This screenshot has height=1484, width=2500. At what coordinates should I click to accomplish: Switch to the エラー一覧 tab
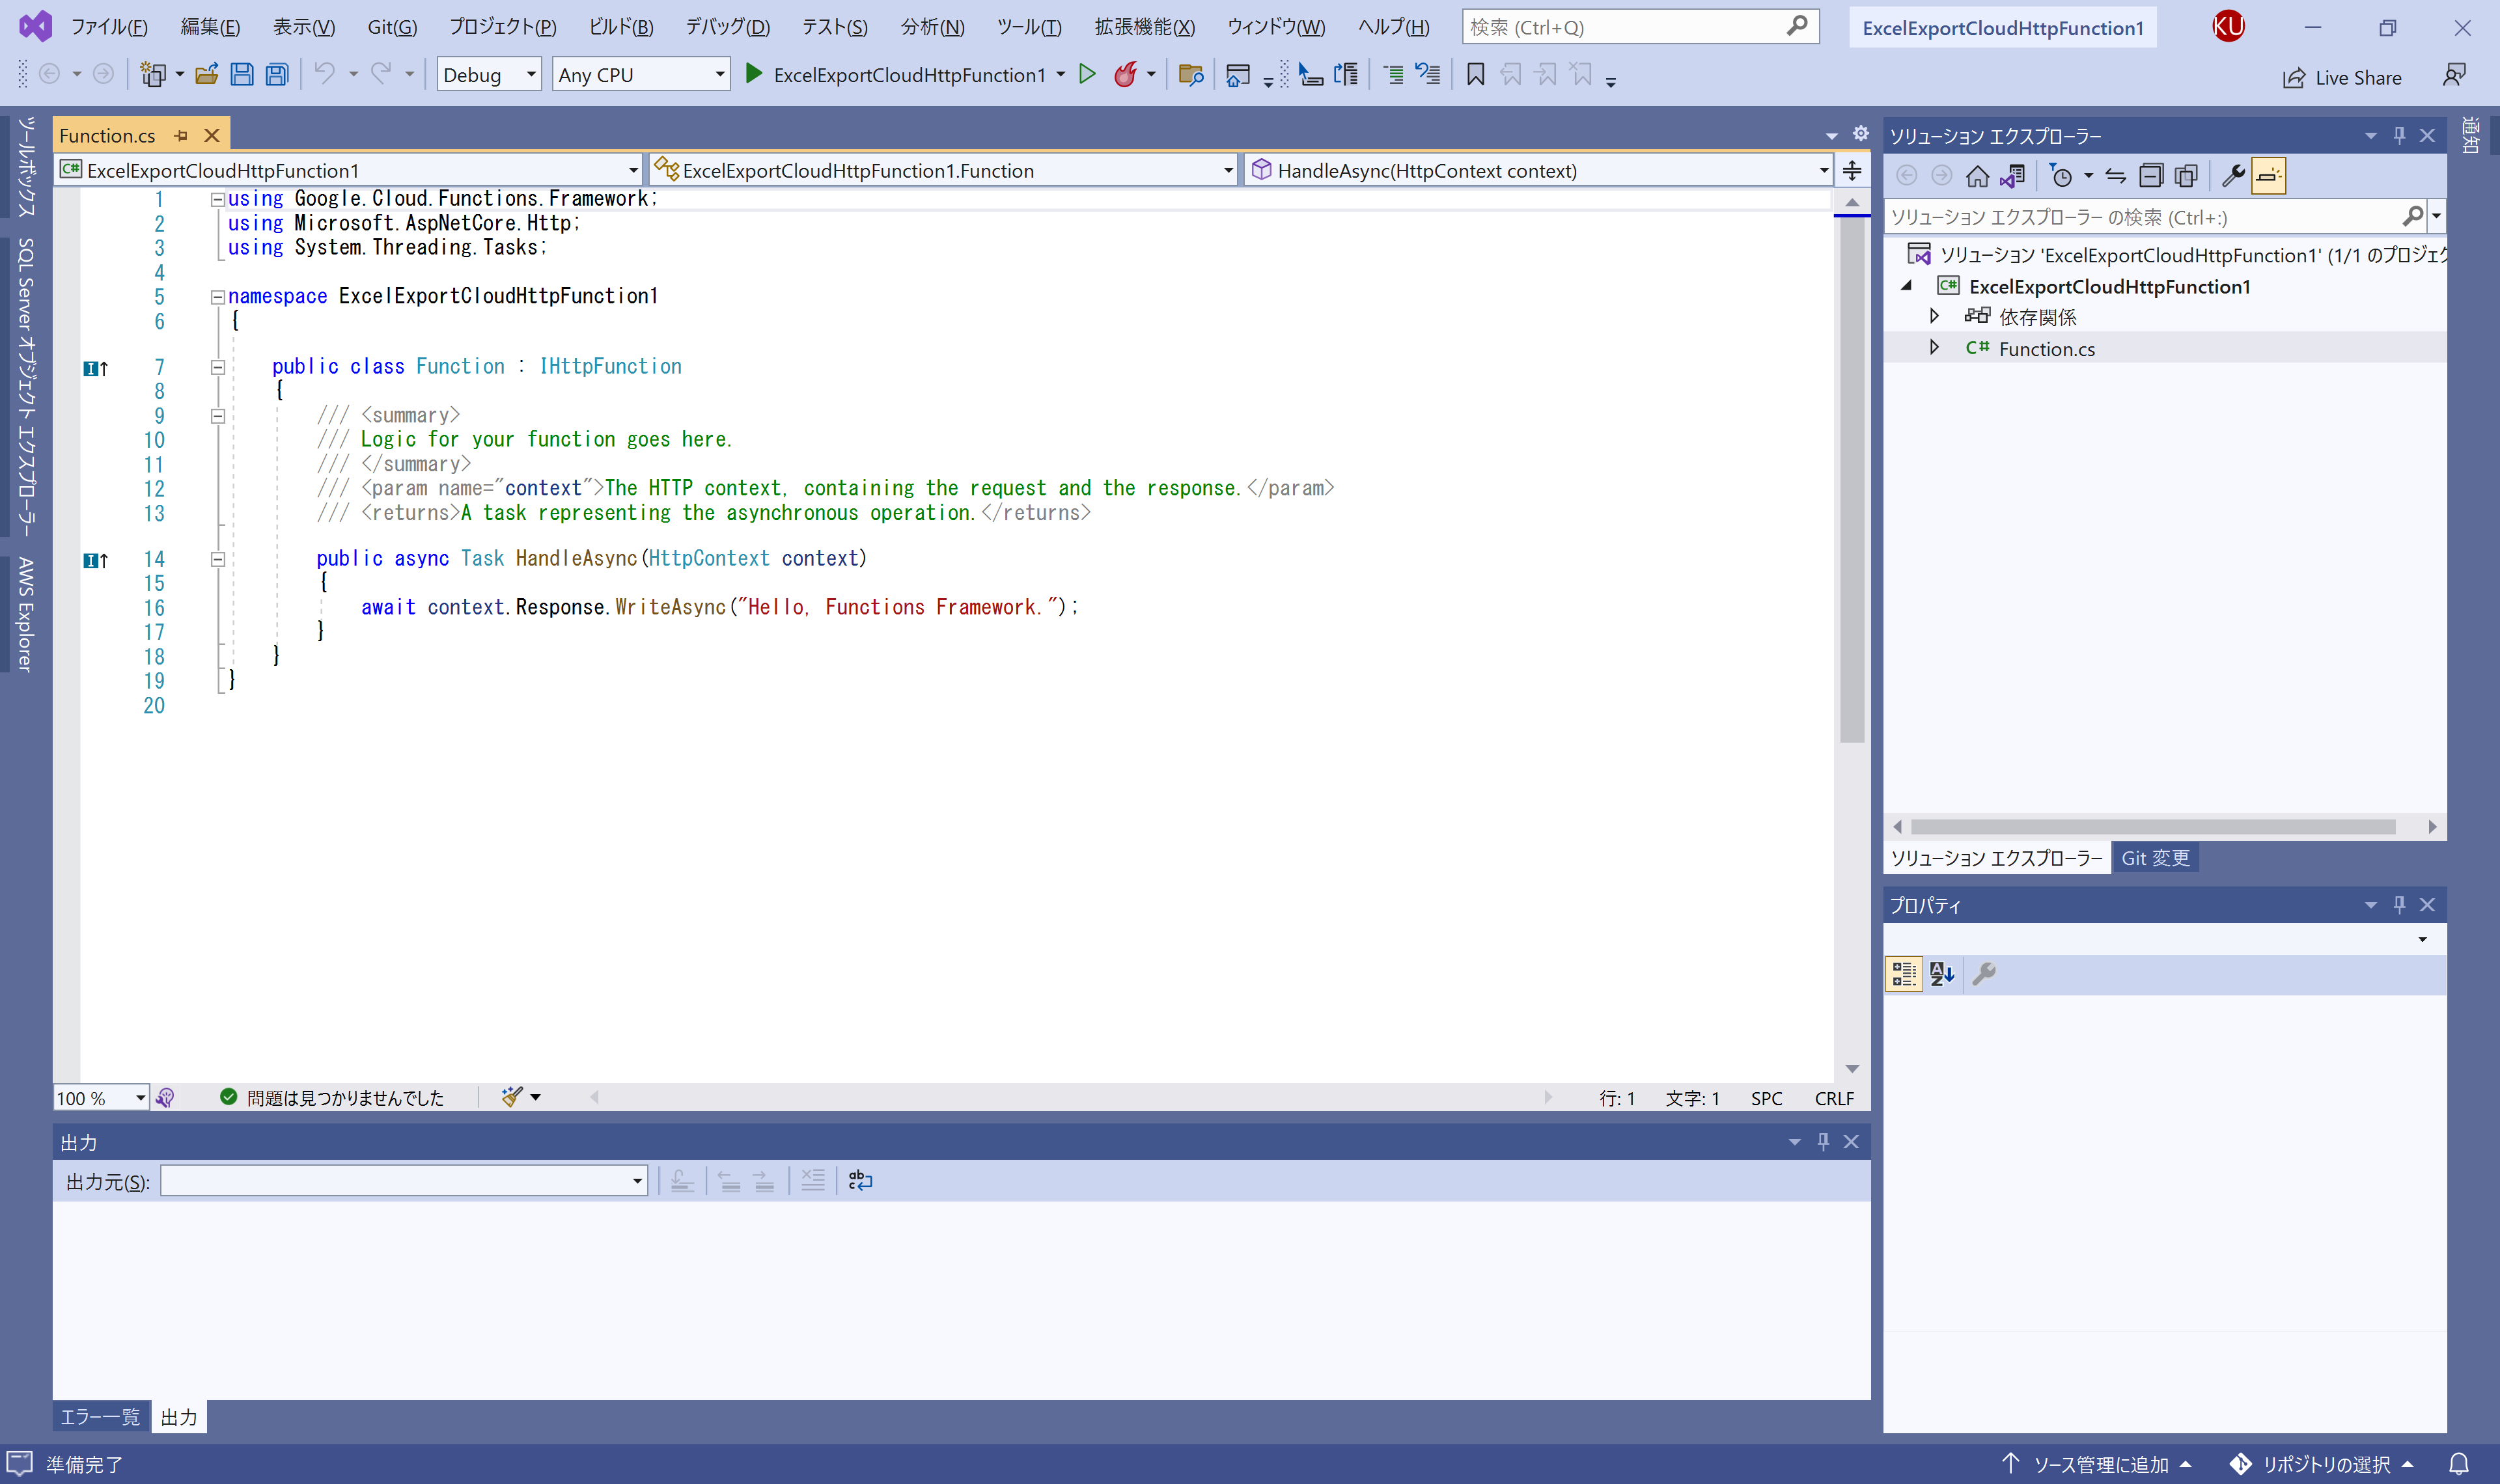tap(100, 1417)
